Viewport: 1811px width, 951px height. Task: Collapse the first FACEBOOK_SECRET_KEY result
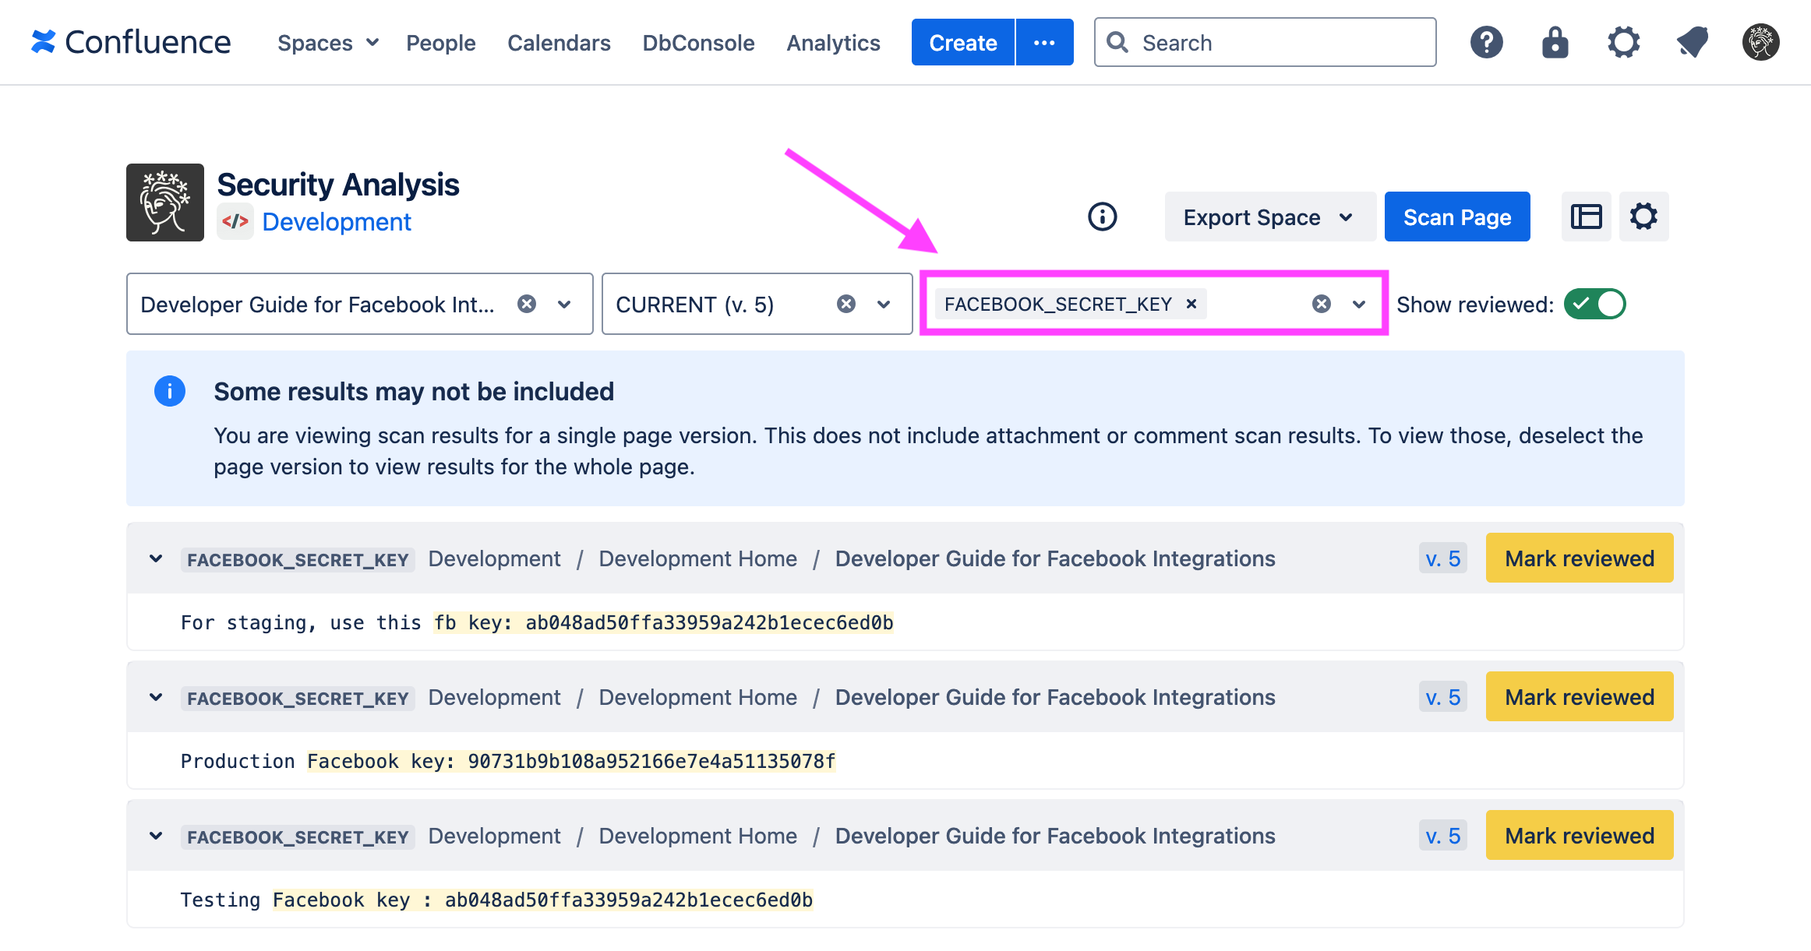[x=155, y=558]
